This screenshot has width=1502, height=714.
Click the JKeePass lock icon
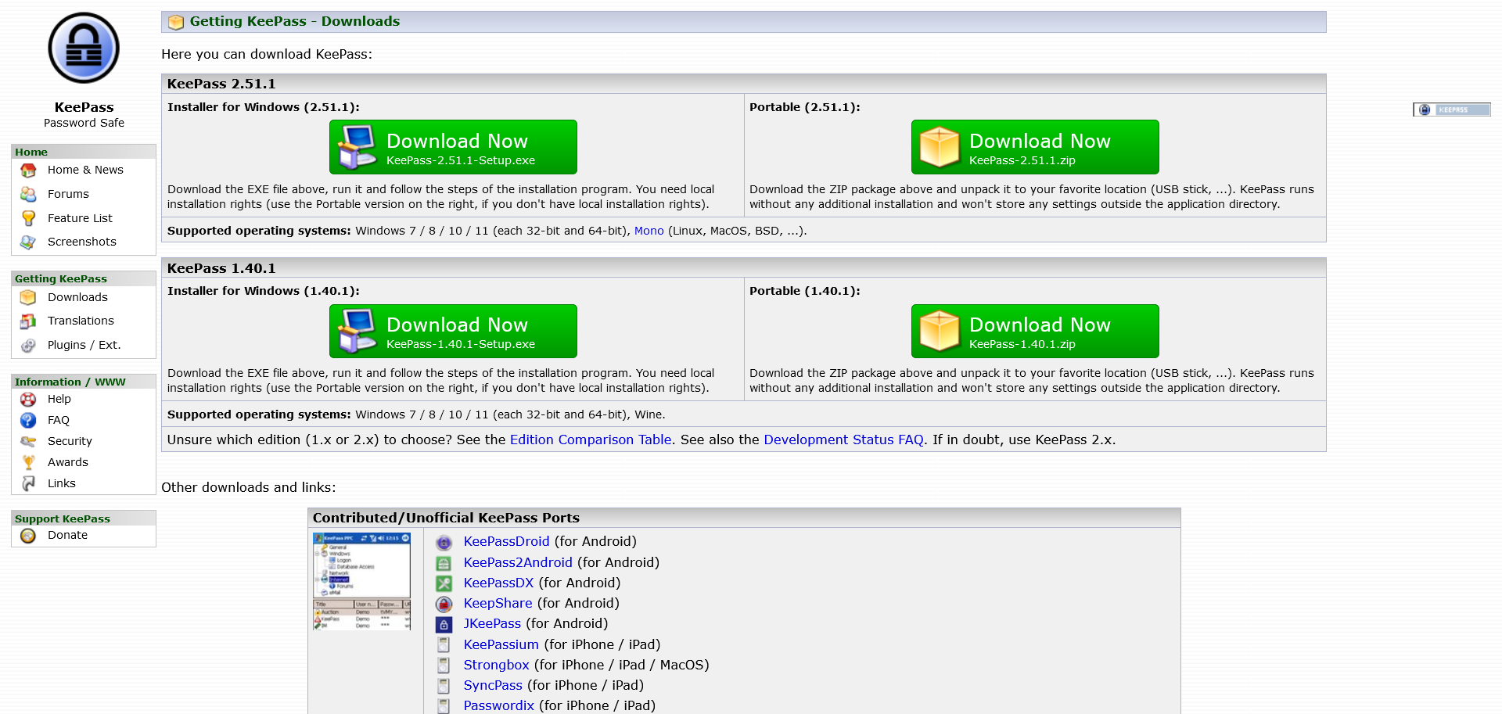[444, 624]
